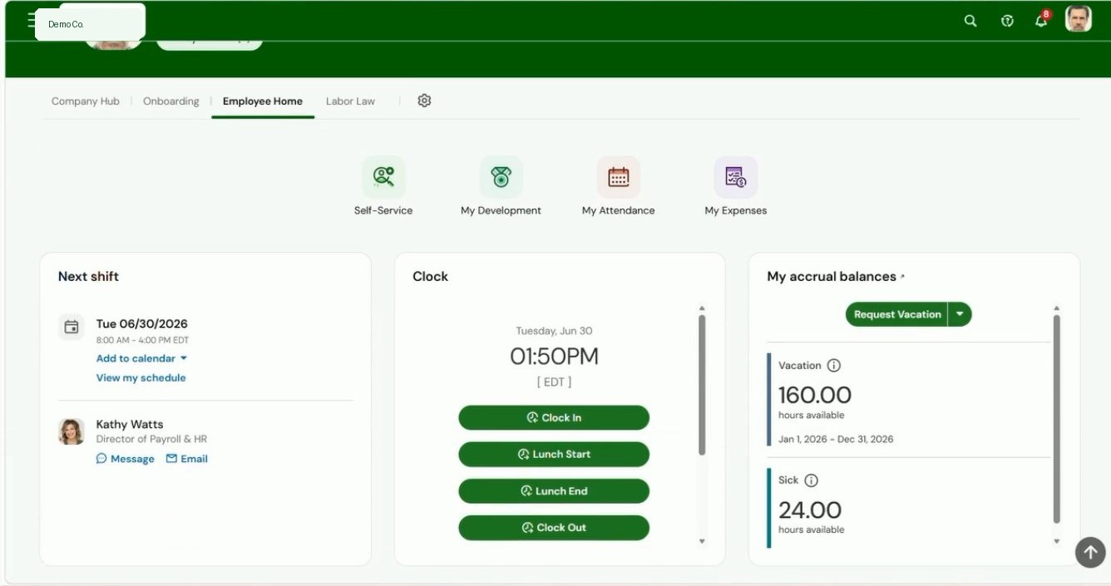Click Clock panel scroll up arrow
Viewport: 1111px width, 586px height.
click(x=702, y=308)
